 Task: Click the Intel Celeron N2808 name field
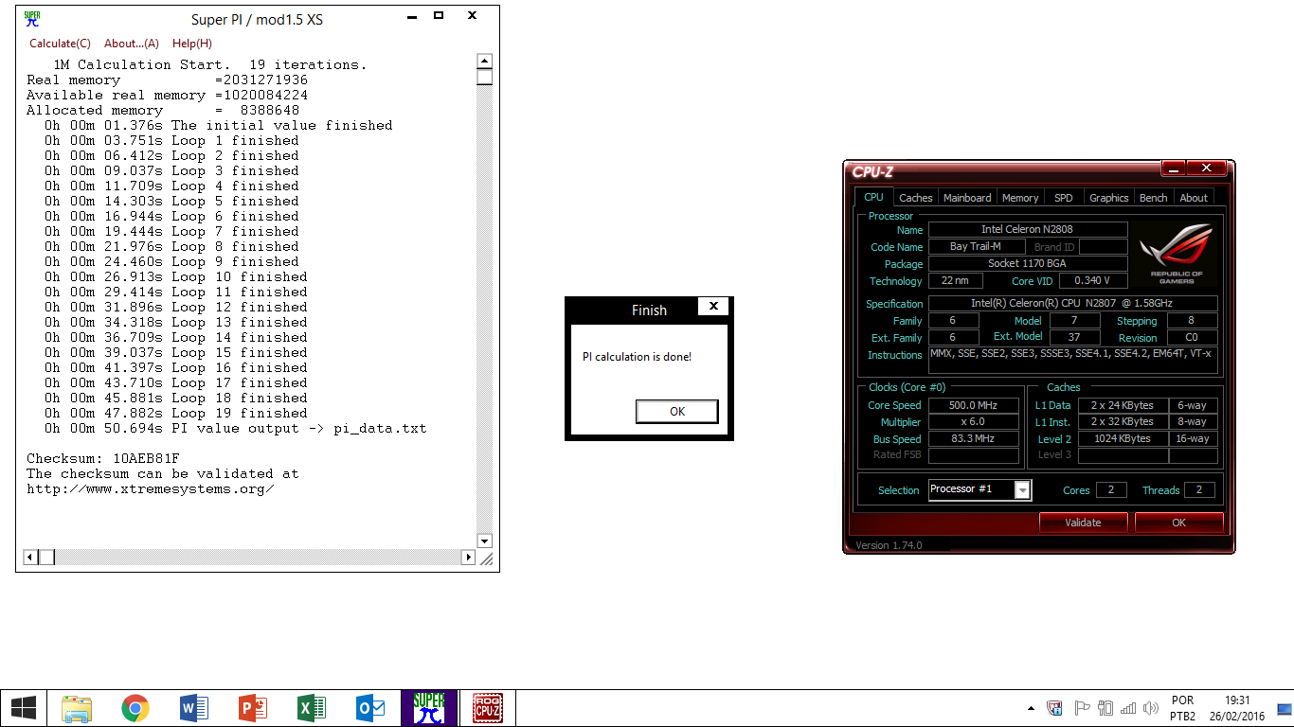point(1028,229)
